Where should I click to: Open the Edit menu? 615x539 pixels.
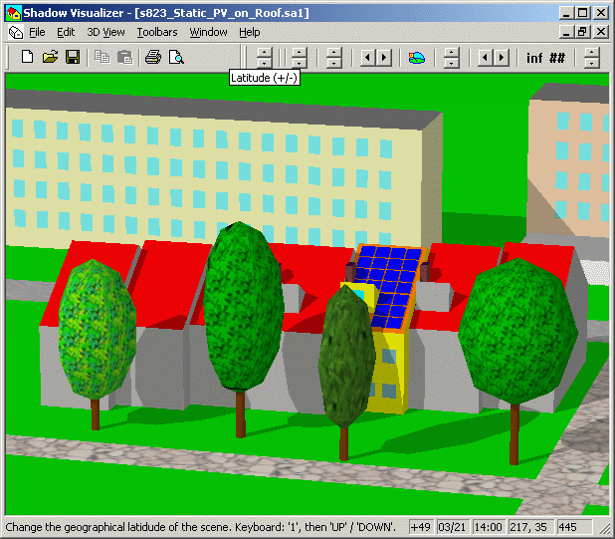[x=66, y=32]
